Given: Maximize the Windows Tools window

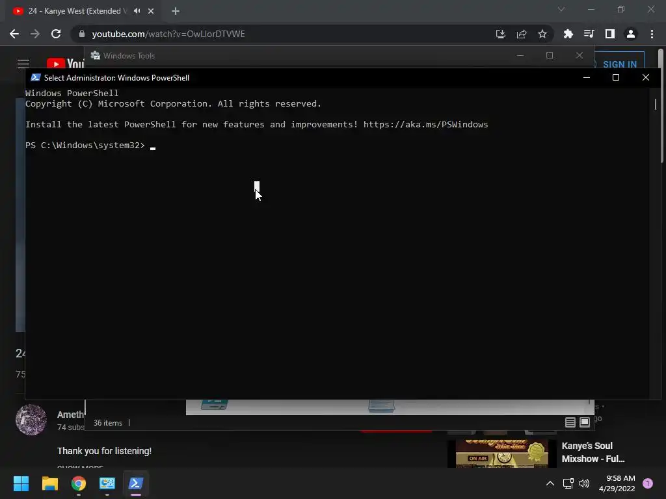Looking at the screenshot, I should click(550, 56).
